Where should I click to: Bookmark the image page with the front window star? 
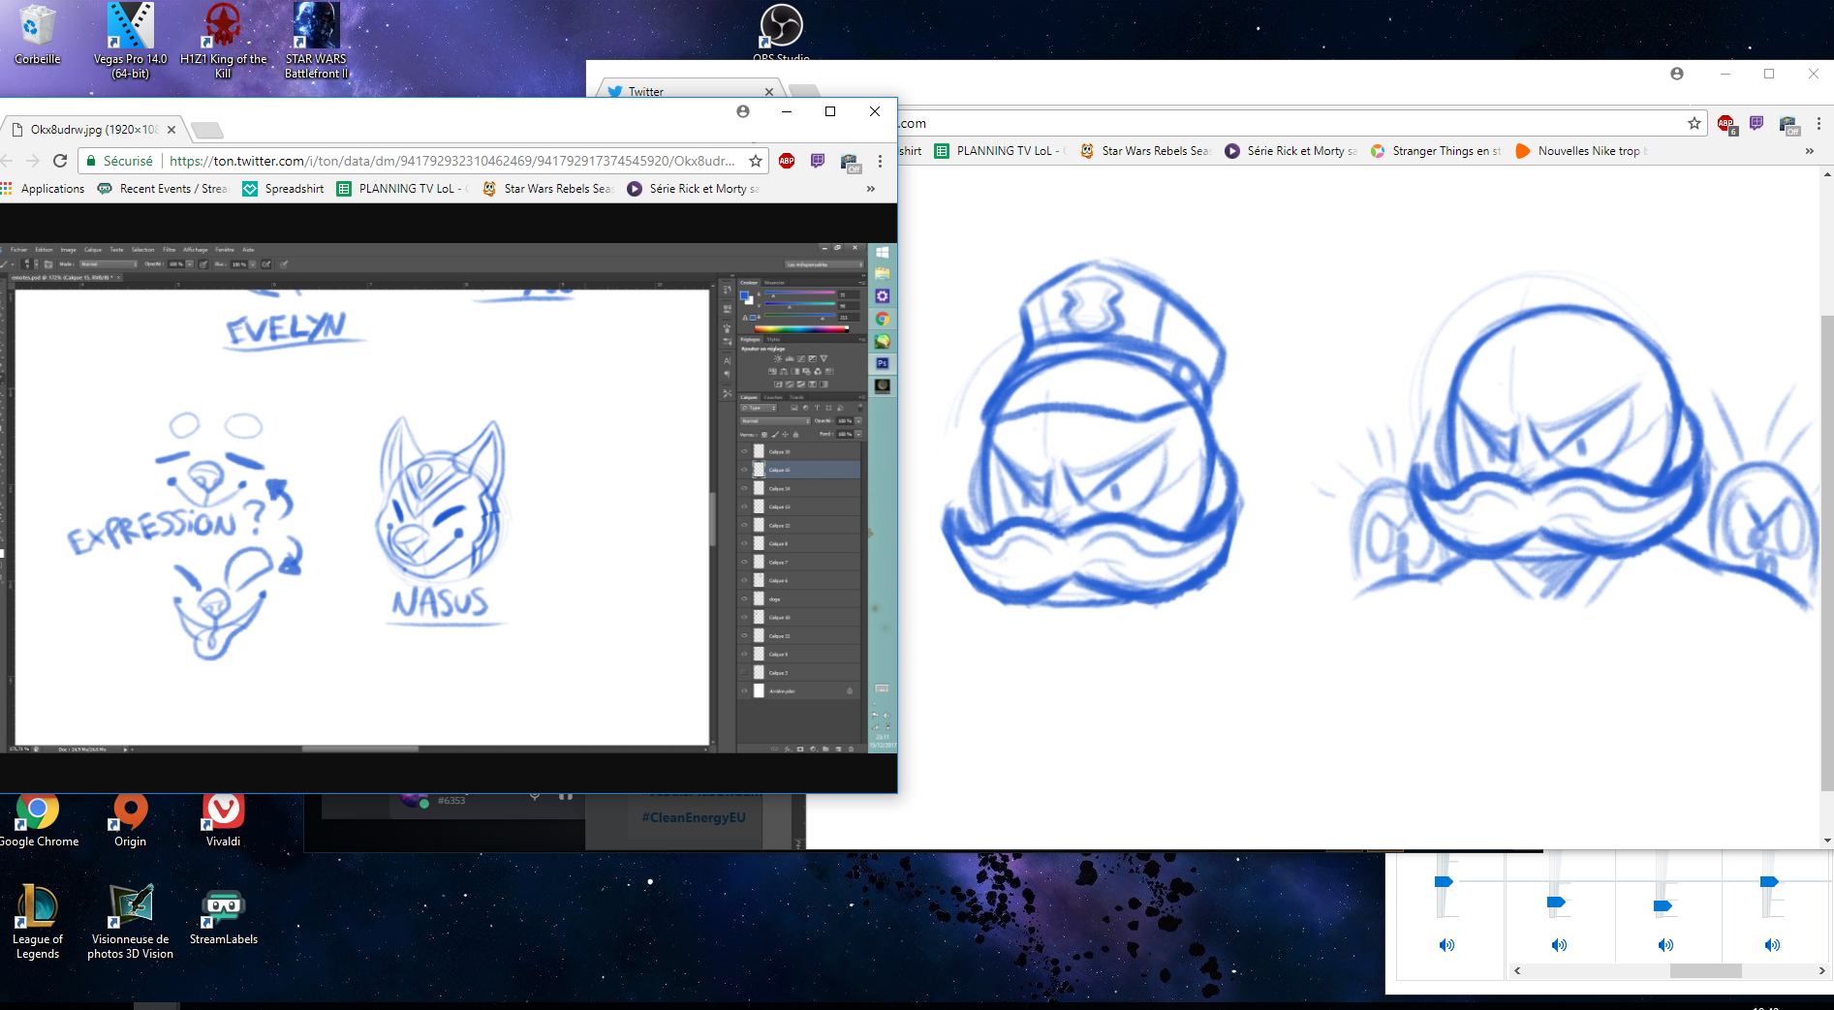pyautogui.click(x=756, y=161)
